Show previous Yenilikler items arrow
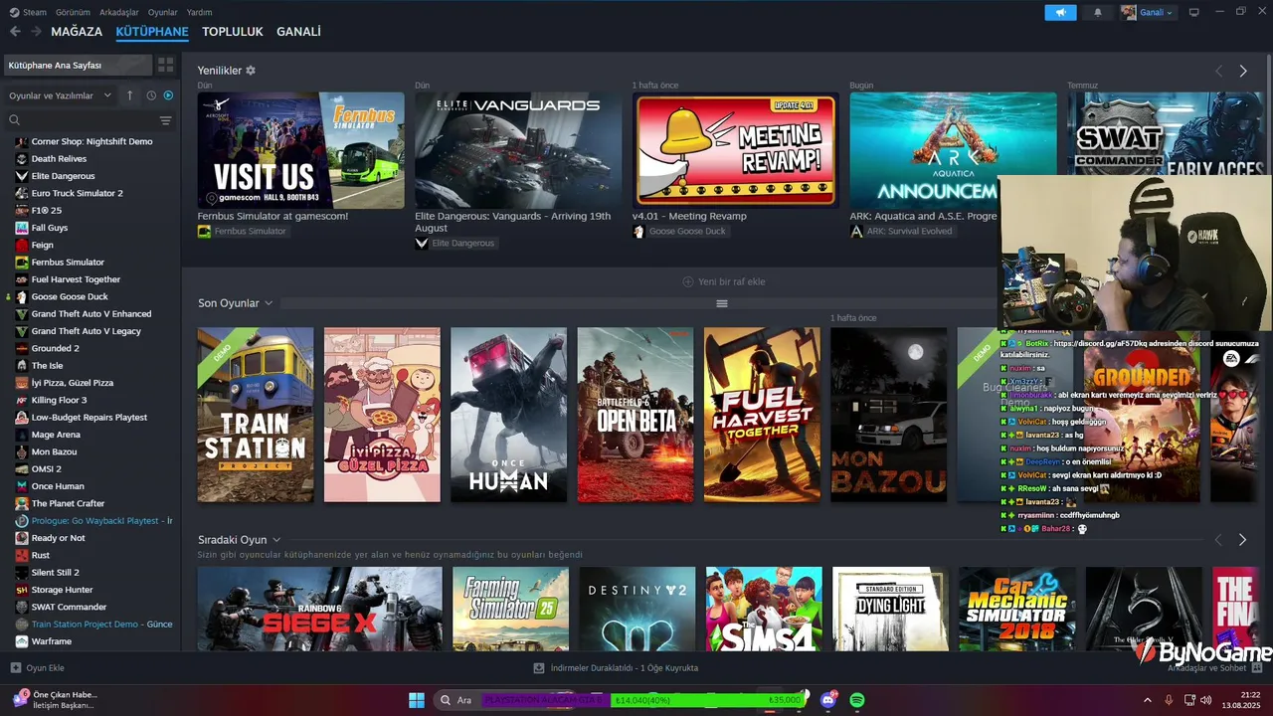1273x716 pixels. pyautogui.click(x=1219, y=71)
